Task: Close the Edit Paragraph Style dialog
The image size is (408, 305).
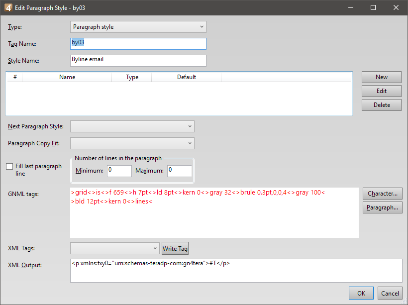Action: (396, 8)
